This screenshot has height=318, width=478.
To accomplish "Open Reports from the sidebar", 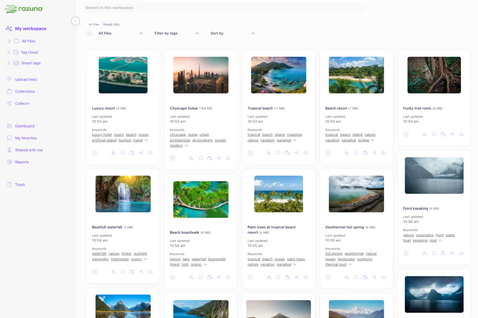I will (x=22, y=162).
